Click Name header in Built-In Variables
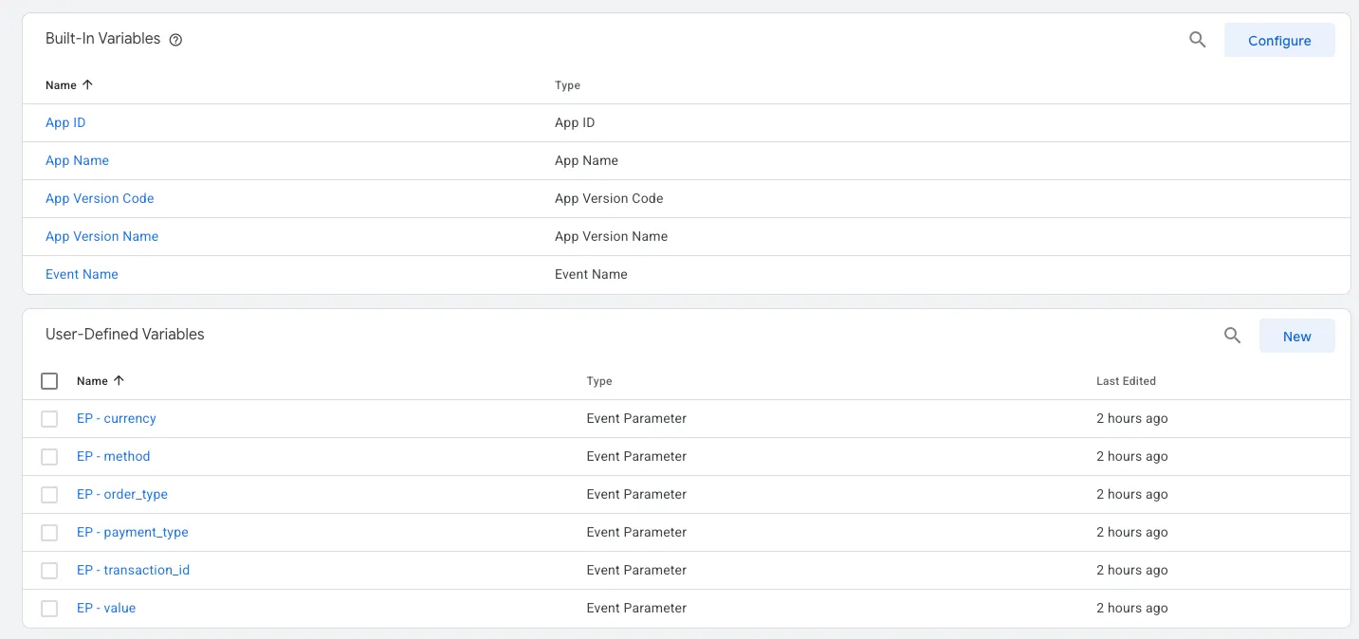The width and height of the screenshot is (1359, 639). (x=61, y=85)
